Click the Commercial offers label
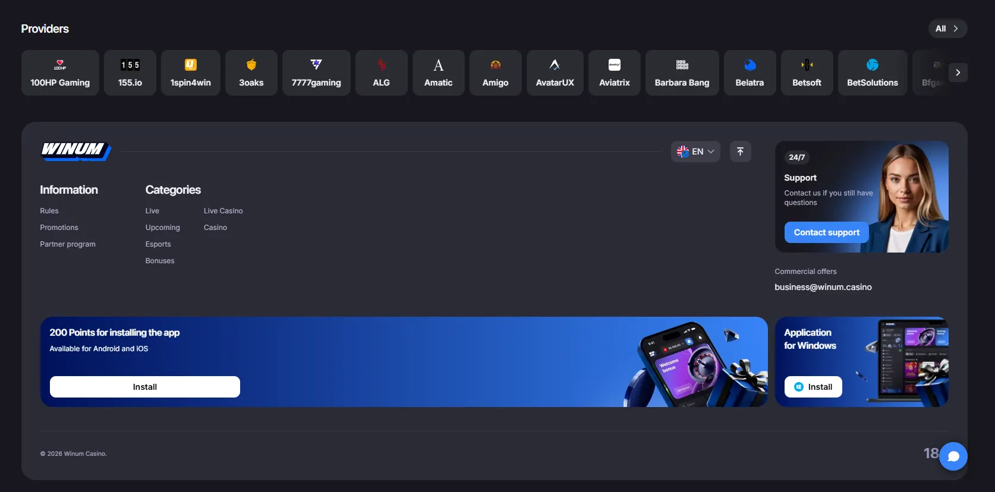Screen dimensions: 995x492 805,272
